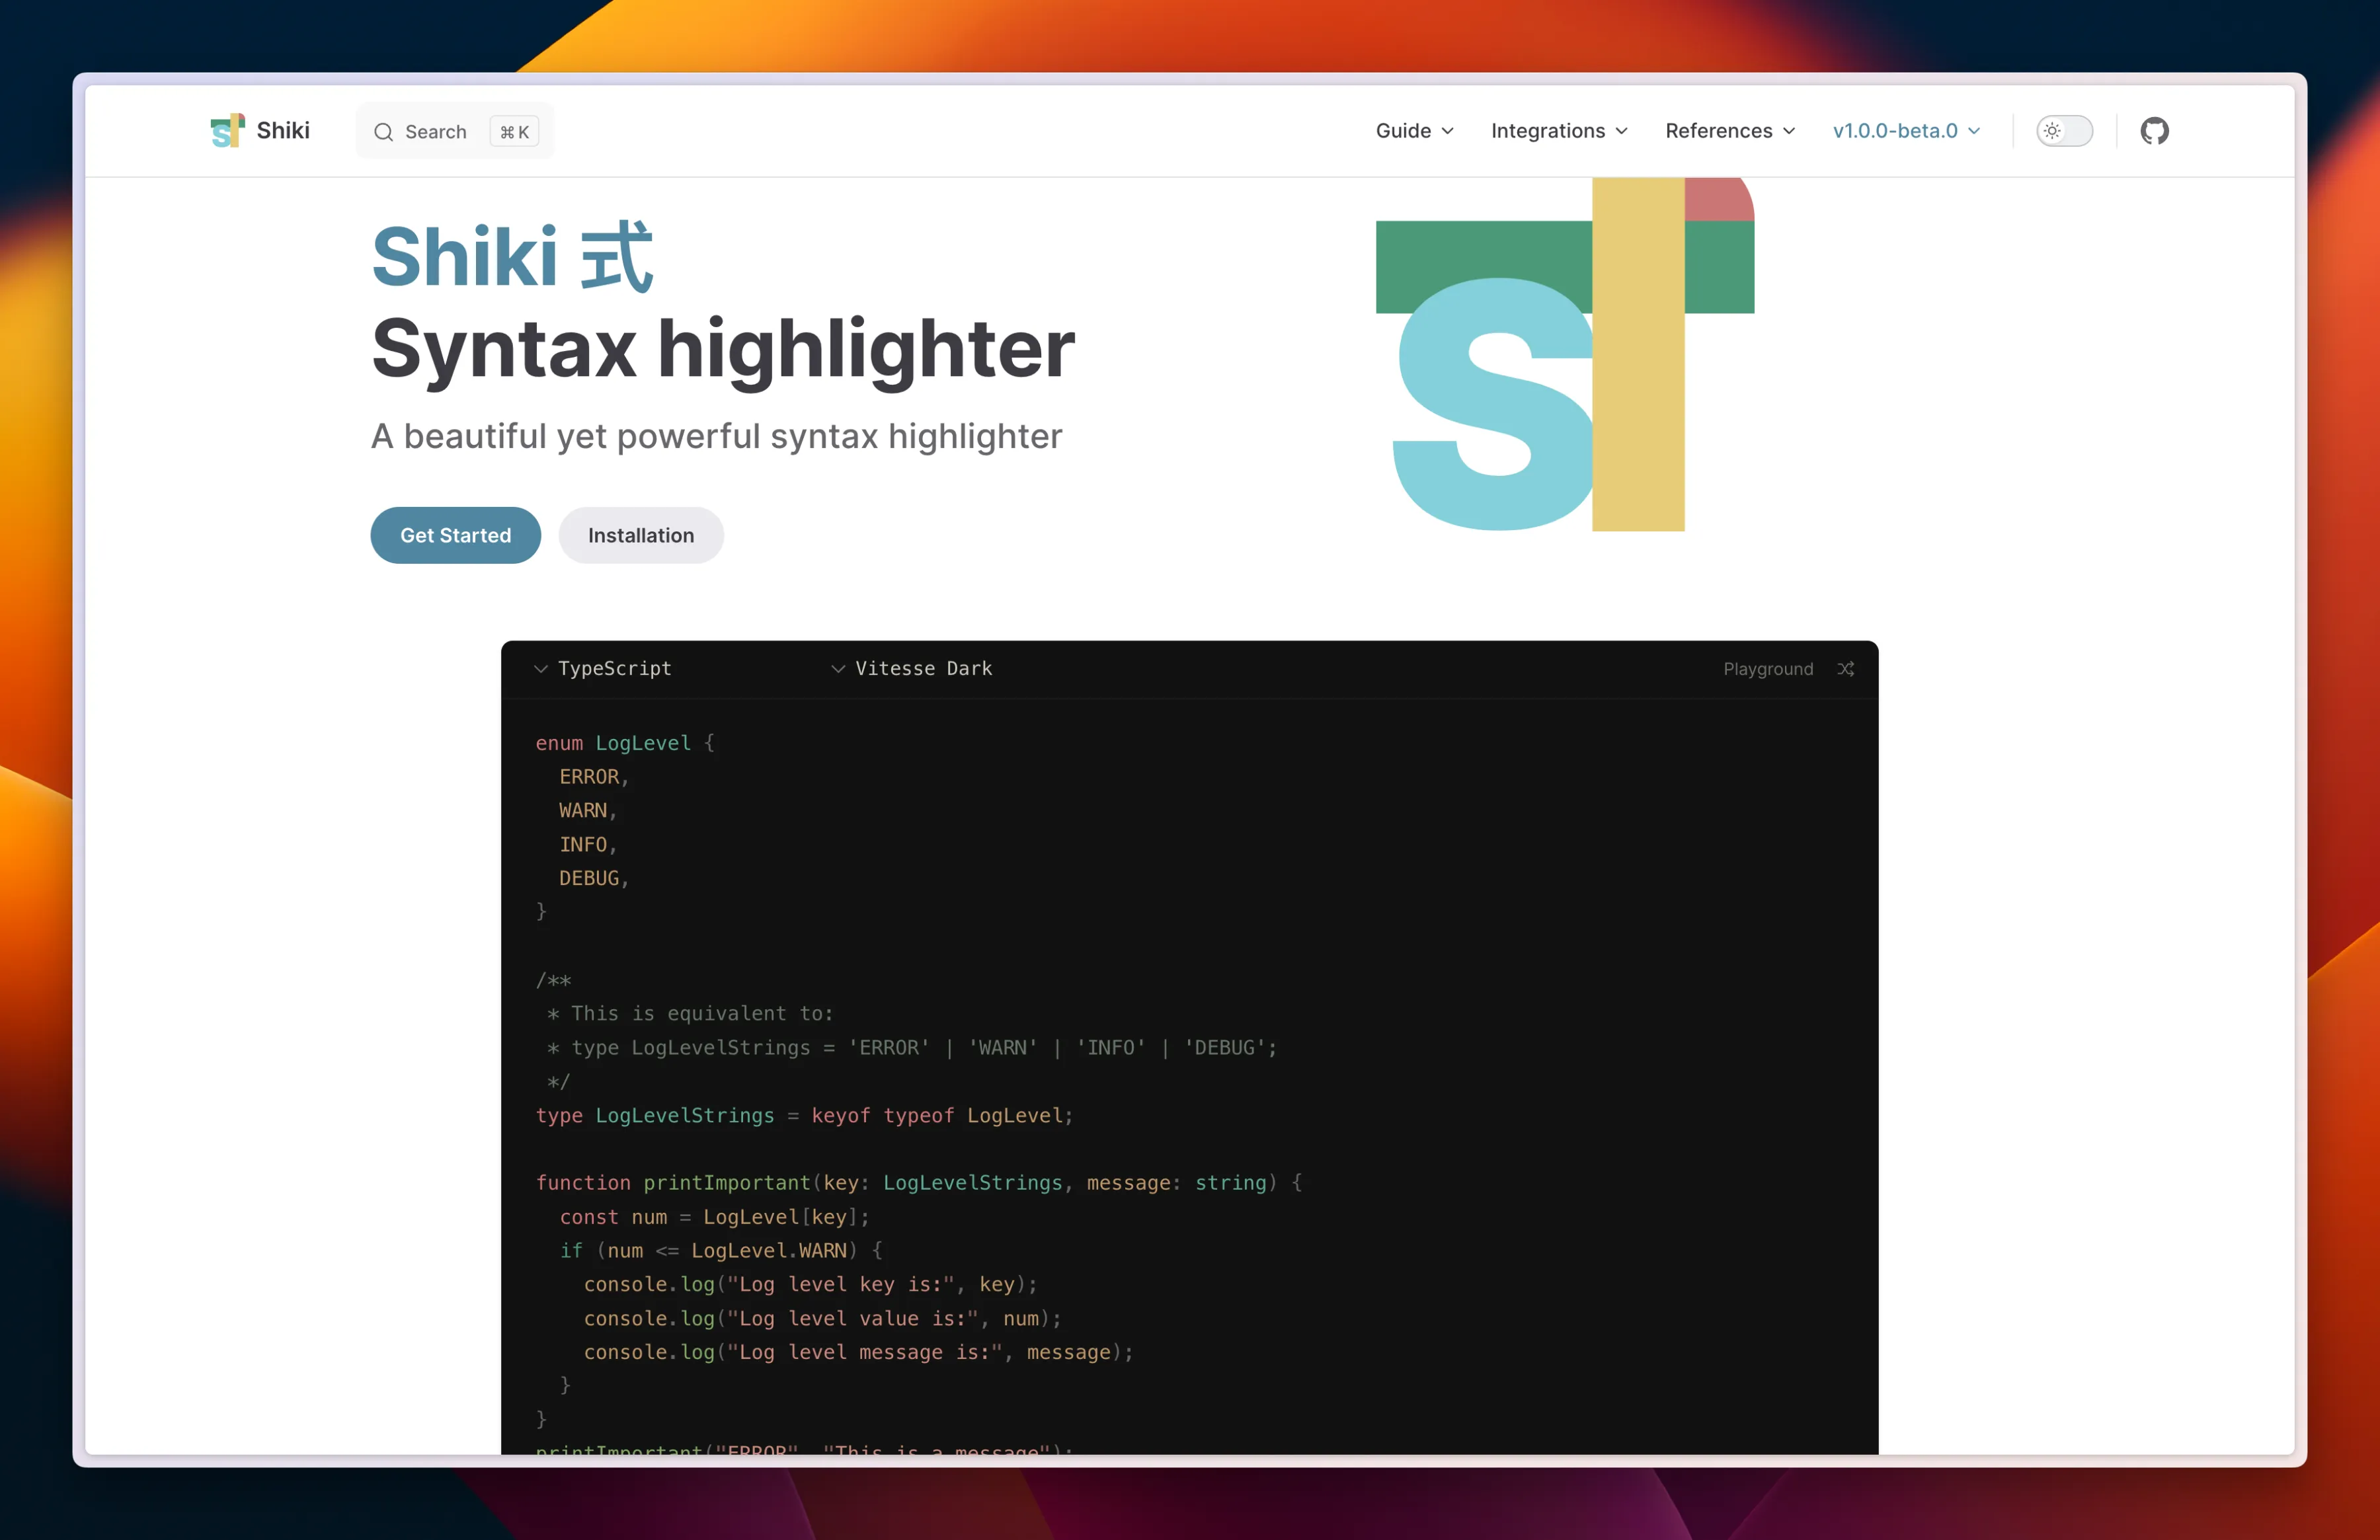Click the sun icon in theme switch
Image resolution: width=2380 pixels, height=1540 pixels.
point(2052,131)
